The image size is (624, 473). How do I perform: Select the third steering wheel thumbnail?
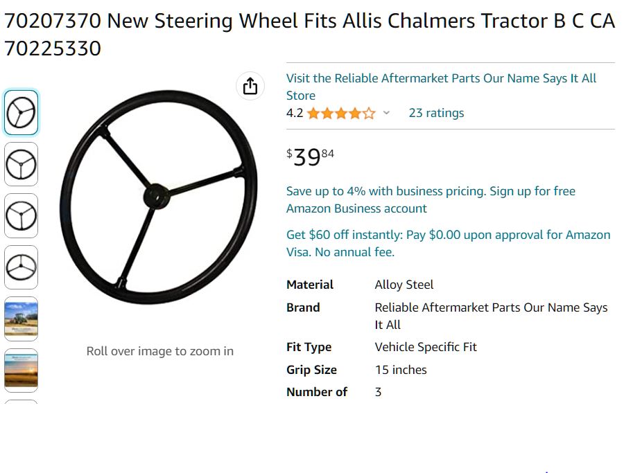[x=21, y=215]
